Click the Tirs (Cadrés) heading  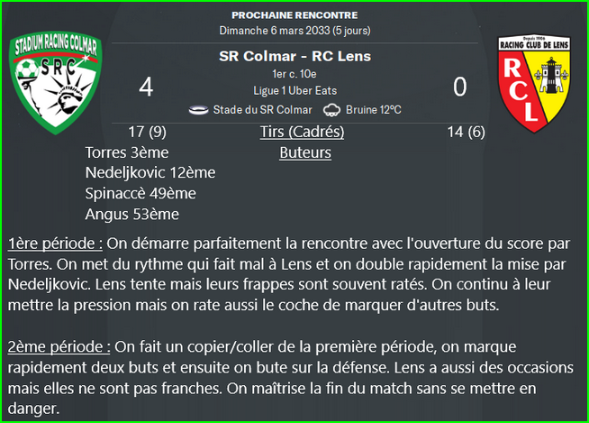[302, 132]
